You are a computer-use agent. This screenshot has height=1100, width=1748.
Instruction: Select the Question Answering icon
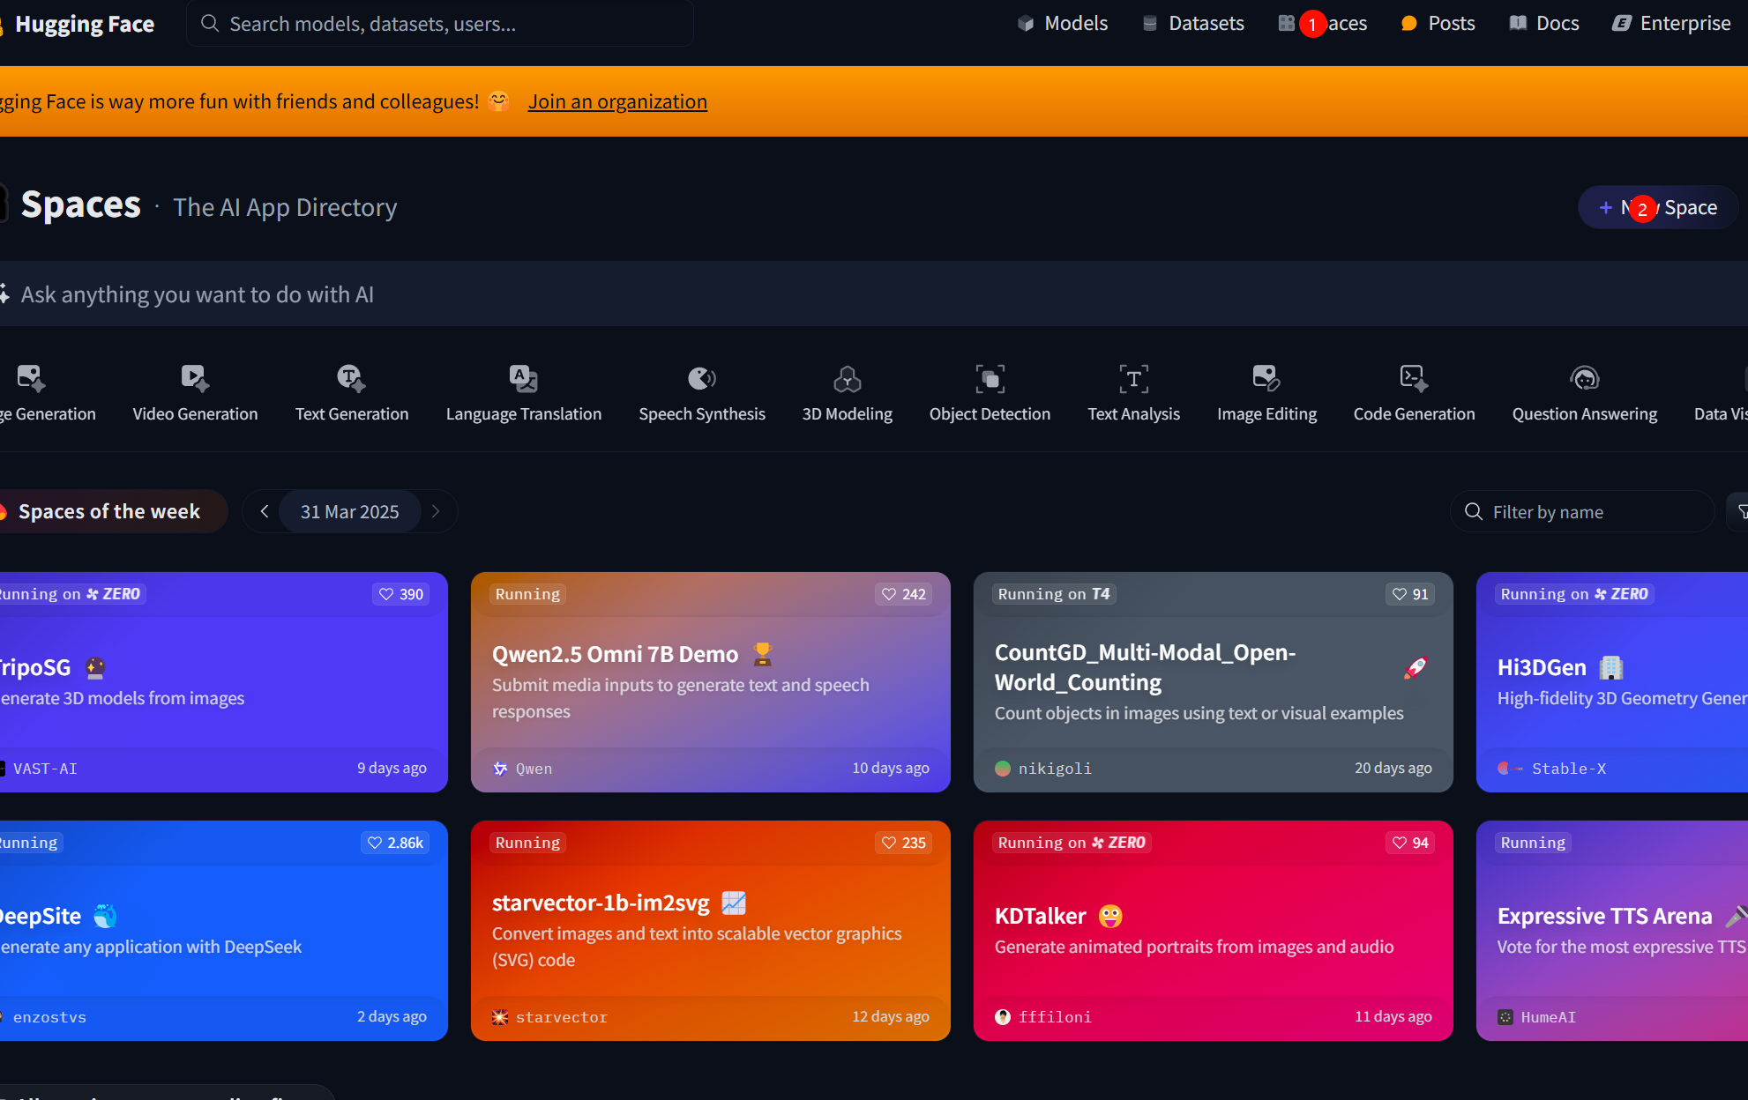point(1585,378)
